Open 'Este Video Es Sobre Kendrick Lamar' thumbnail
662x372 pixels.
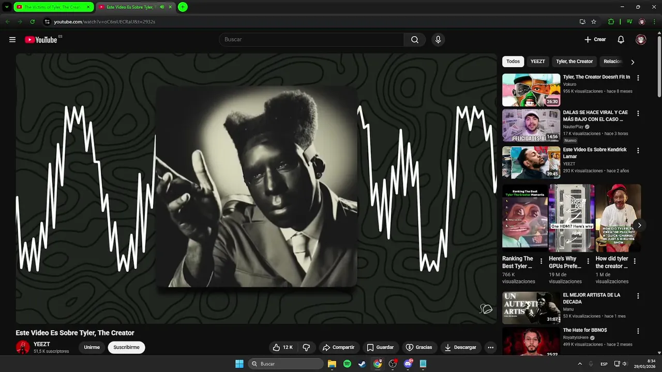[x=531, y=163]
